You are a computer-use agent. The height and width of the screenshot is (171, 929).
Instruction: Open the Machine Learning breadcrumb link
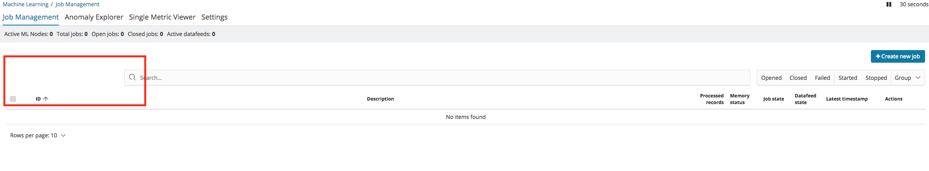(x=26, y=4)
